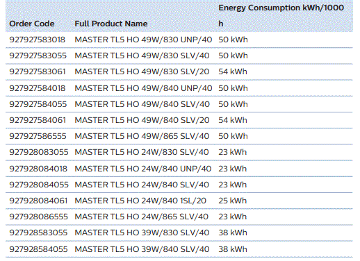Click the 23 kWh value for 927928084018
Screen dimensions: 360x261
233,169
